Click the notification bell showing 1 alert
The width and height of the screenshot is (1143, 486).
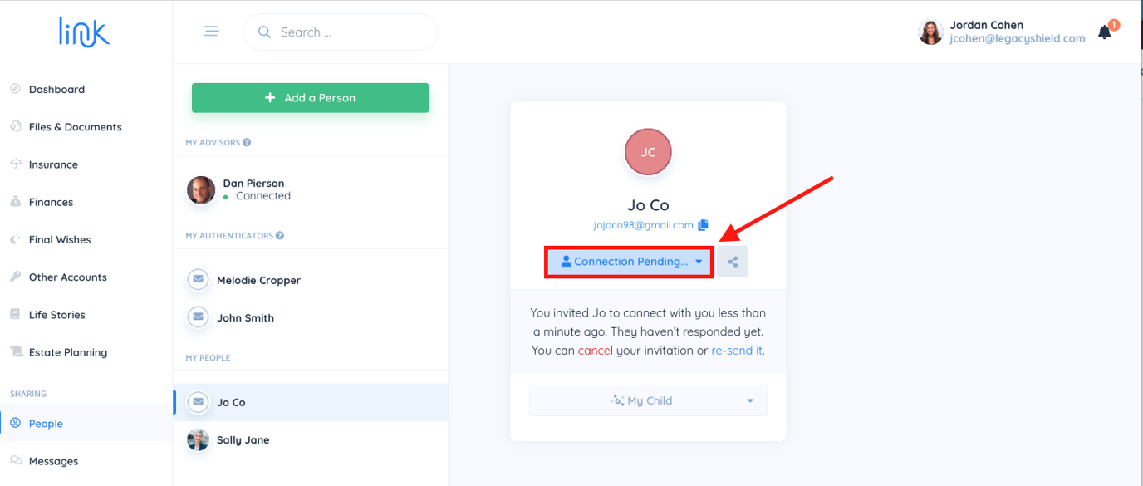pyautogui.click(x=1105, y=31)
